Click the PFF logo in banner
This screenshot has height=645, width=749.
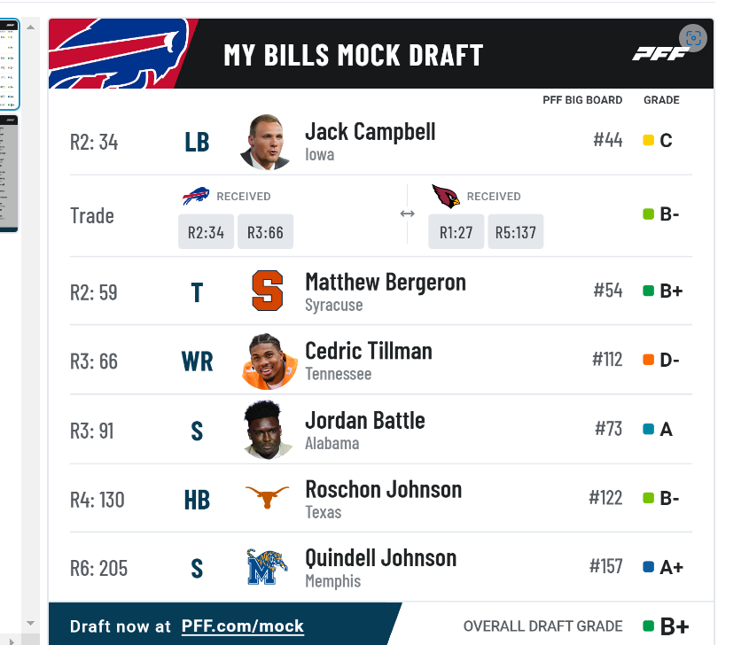[660, 54]
